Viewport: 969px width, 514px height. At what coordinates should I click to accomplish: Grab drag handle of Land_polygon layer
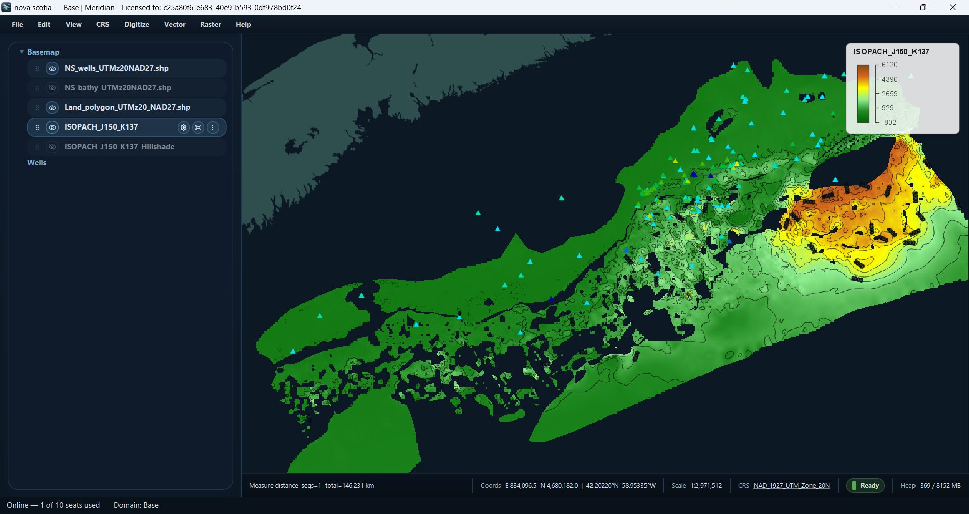(37, 108)
